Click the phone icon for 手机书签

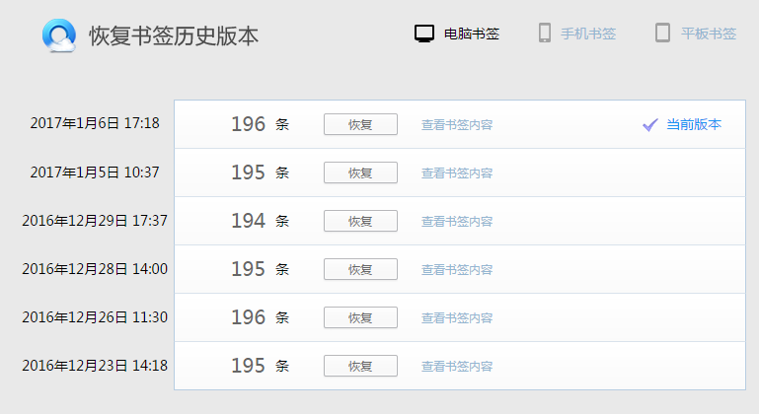click(545, 33)
